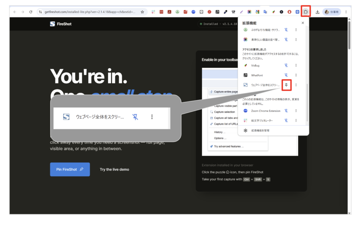Pin ウェブページ全体をスクリー extension in popup list

[x=286, y=85]
